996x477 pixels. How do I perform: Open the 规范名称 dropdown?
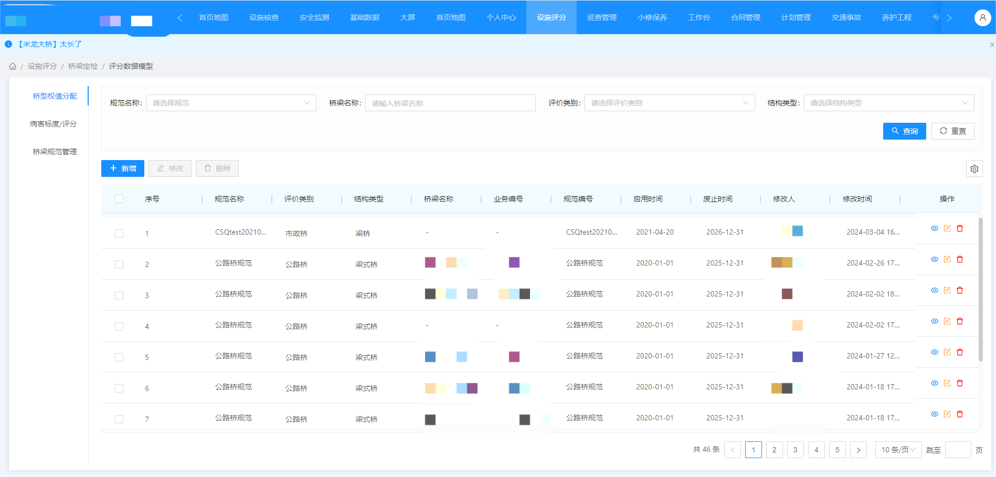pyautogui.click(x=231, y=103)
